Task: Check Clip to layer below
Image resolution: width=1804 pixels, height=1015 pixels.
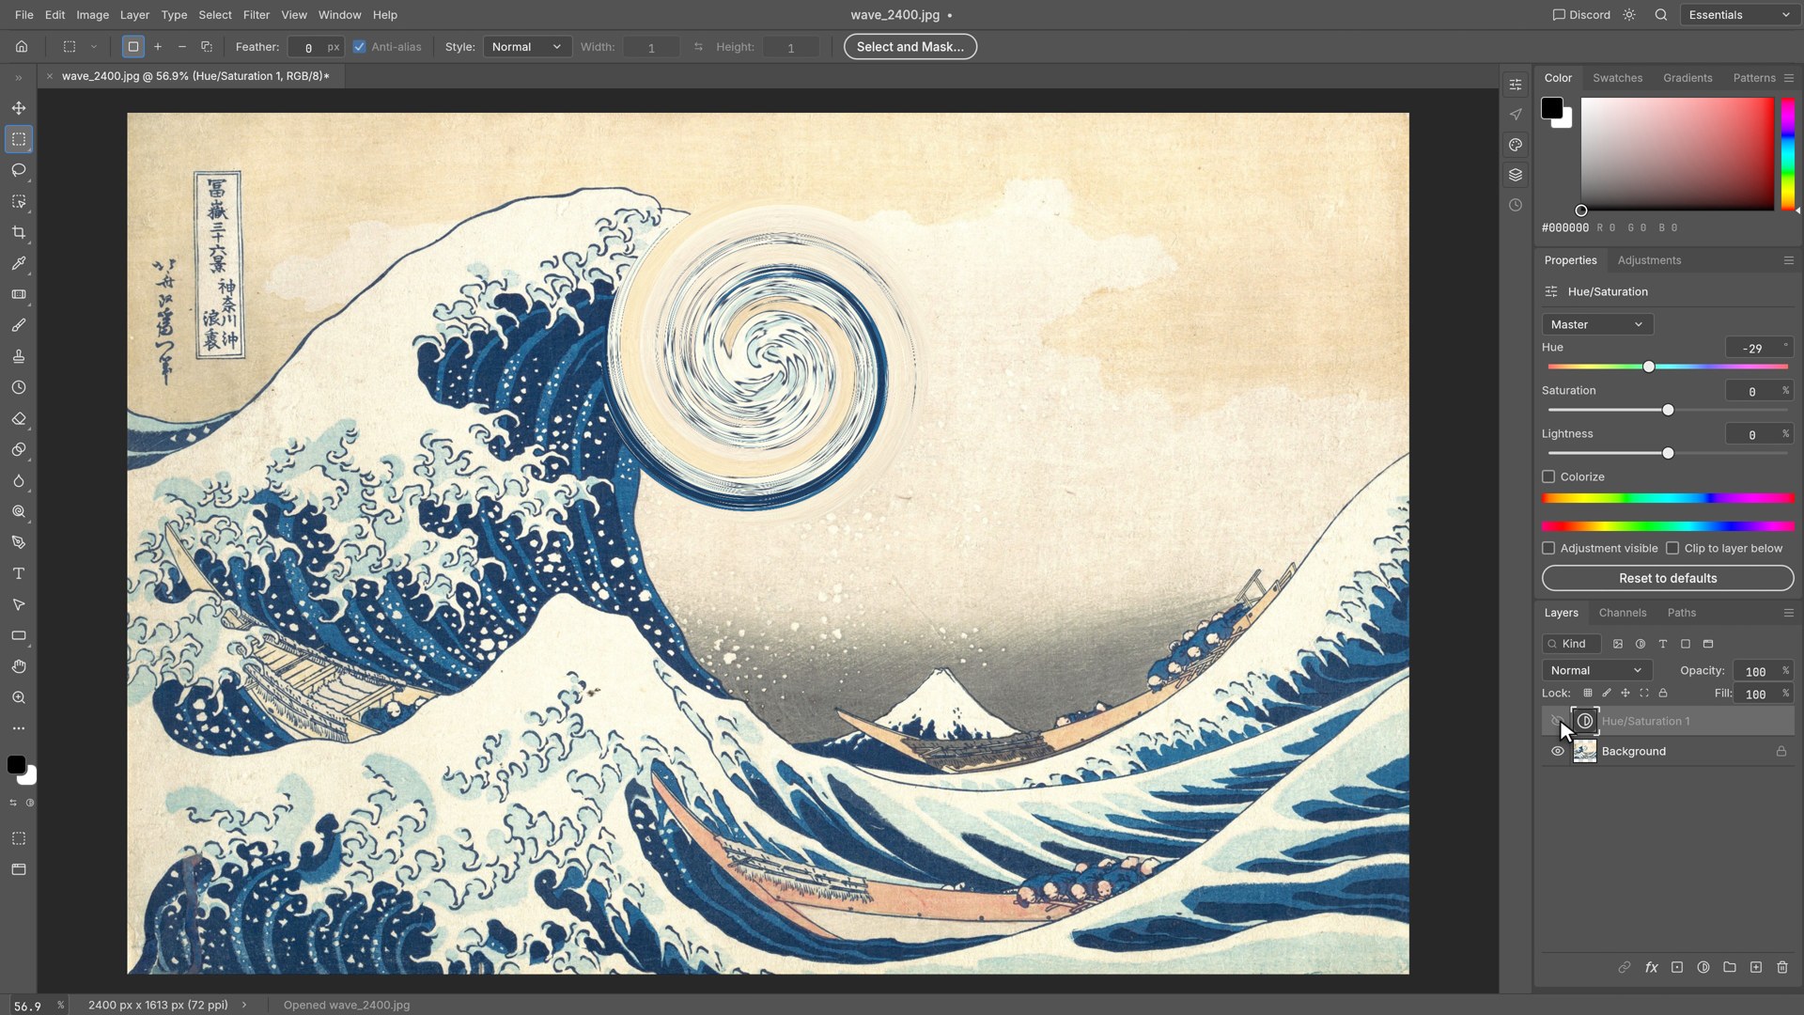Action: [x=1672, y=548]
